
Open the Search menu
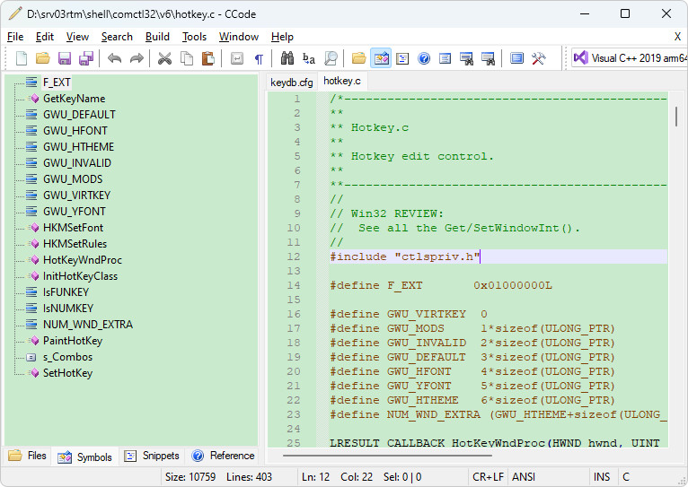tap(117, 37)
